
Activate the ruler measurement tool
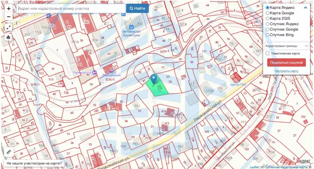point(9,152)
